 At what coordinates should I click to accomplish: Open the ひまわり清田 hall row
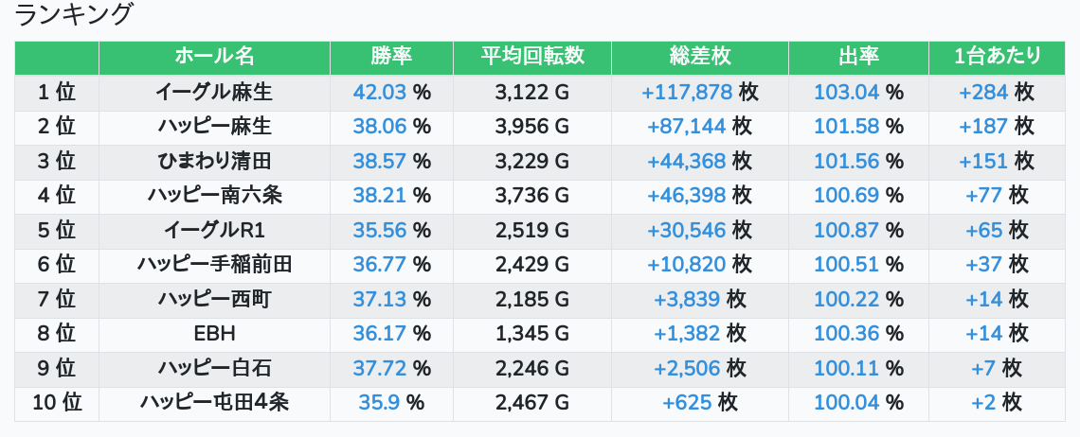pos(214,161)
